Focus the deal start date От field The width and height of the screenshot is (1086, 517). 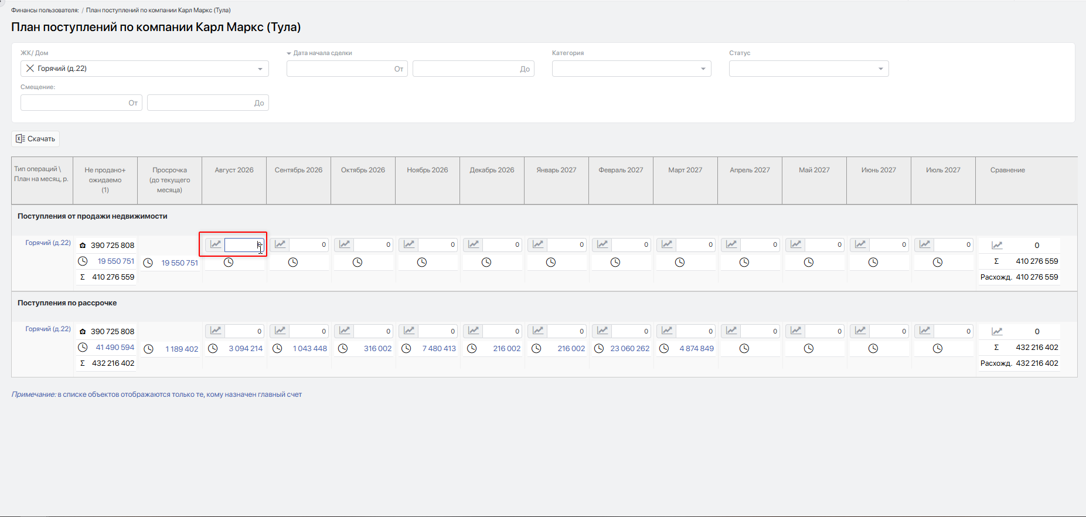pos(347,69)
